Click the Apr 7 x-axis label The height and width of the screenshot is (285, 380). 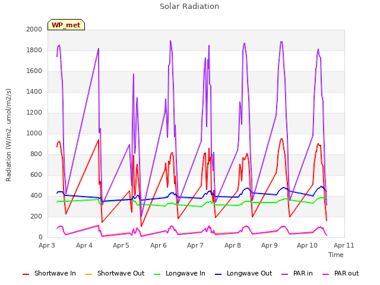(x=195, y=245)
